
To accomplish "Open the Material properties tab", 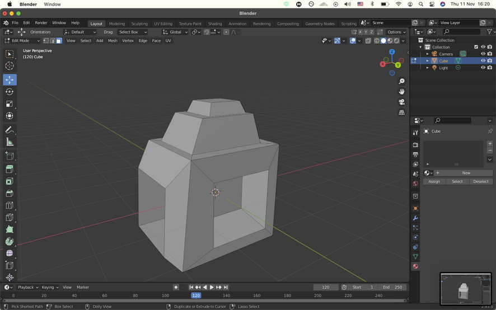I will [415, 266].
